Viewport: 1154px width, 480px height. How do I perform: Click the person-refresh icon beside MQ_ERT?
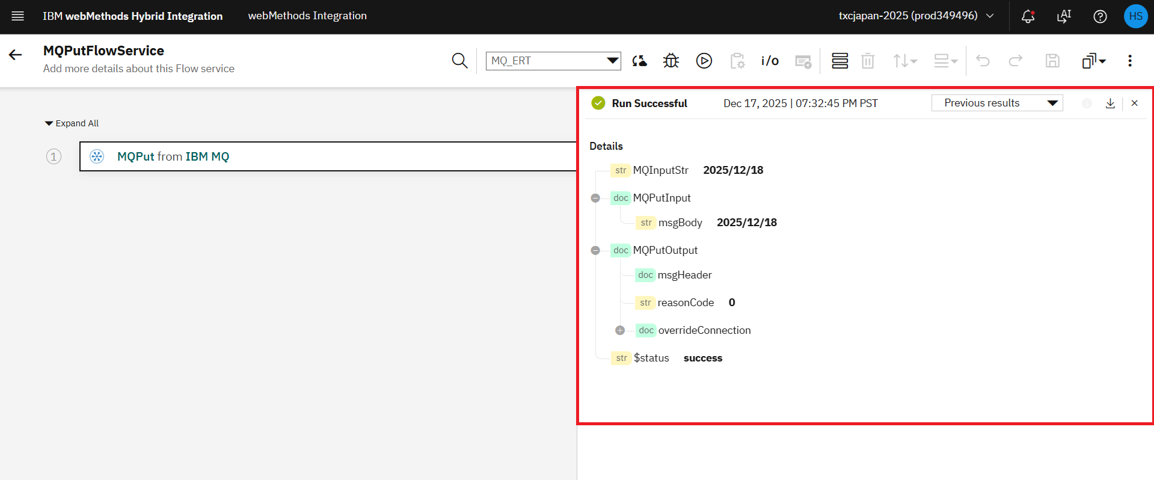[x=639, y=61]
